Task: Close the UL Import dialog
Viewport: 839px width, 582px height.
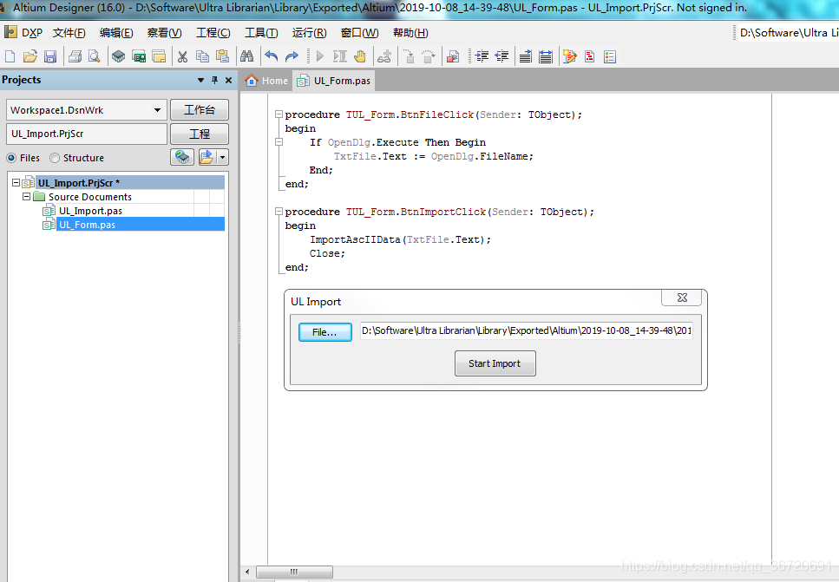Action: click(x=683, y=298)
